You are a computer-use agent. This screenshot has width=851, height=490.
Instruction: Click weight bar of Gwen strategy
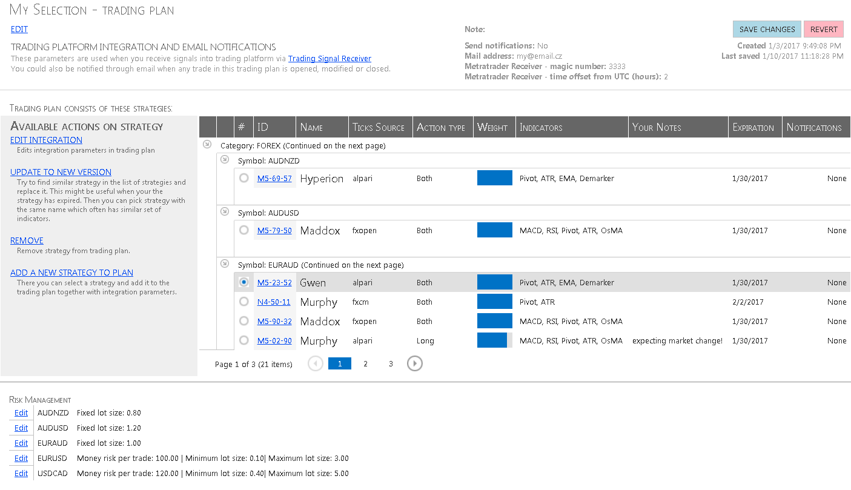point(495,282)
